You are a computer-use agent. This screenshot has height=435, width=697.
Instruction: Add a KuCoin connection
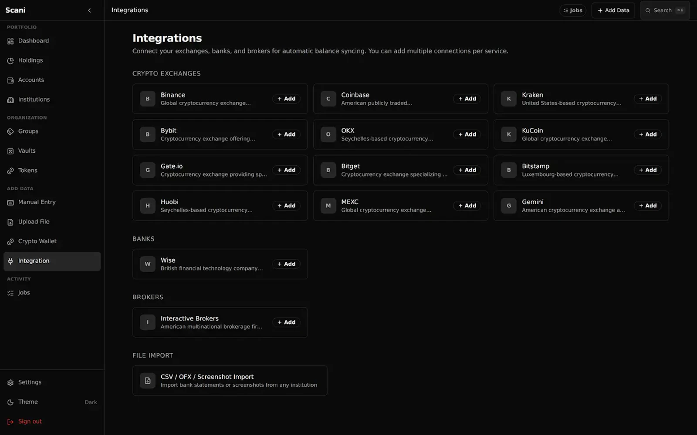point(648,134)
